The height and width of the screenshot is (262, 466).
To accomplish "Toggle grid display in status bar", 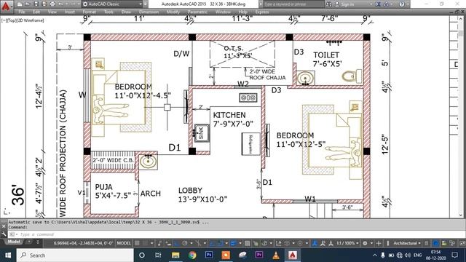I will [137, 243].
